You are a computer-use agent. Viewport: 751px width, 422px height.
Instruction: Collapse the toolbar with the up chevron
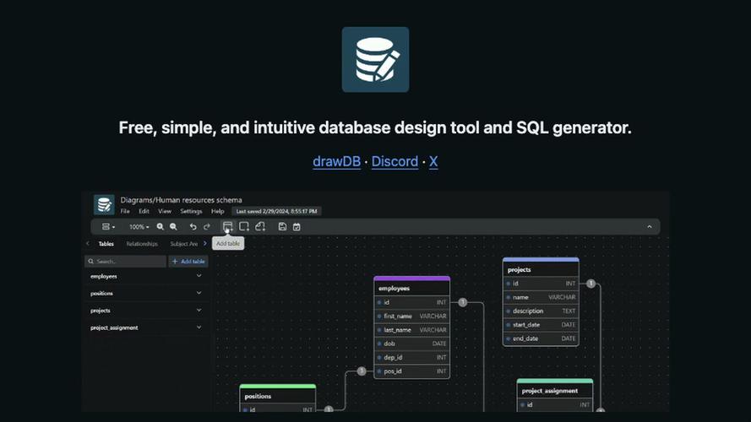tap(649, 226)
